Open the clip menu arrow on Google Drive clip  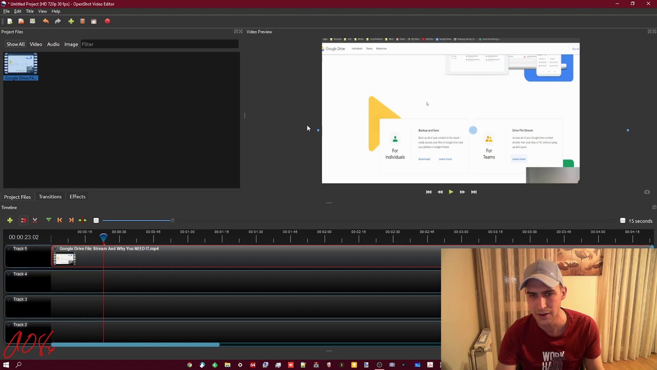tap(56, 249)
